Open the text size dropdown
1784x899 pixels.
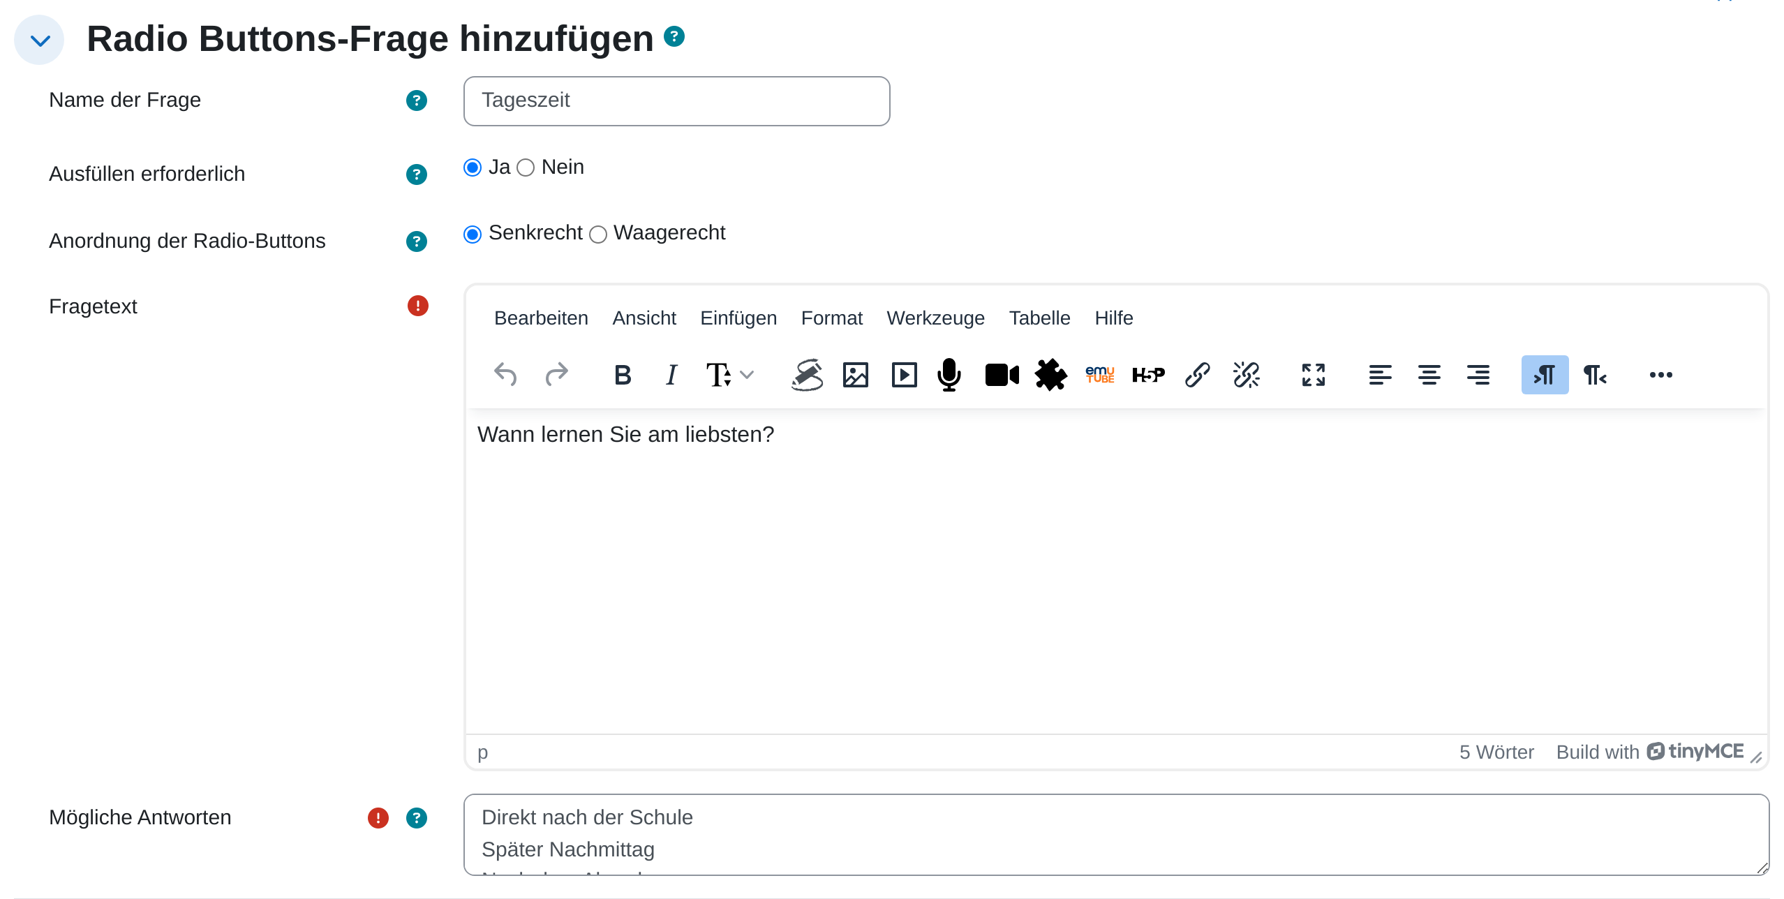click(729, 375)
